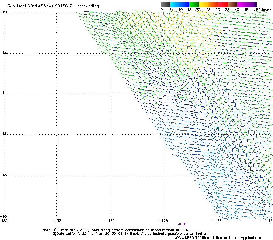Viewport: 273px width, 240px height.
Task: Click the brown 35-40 knots color band
Action: pos(232,4)
